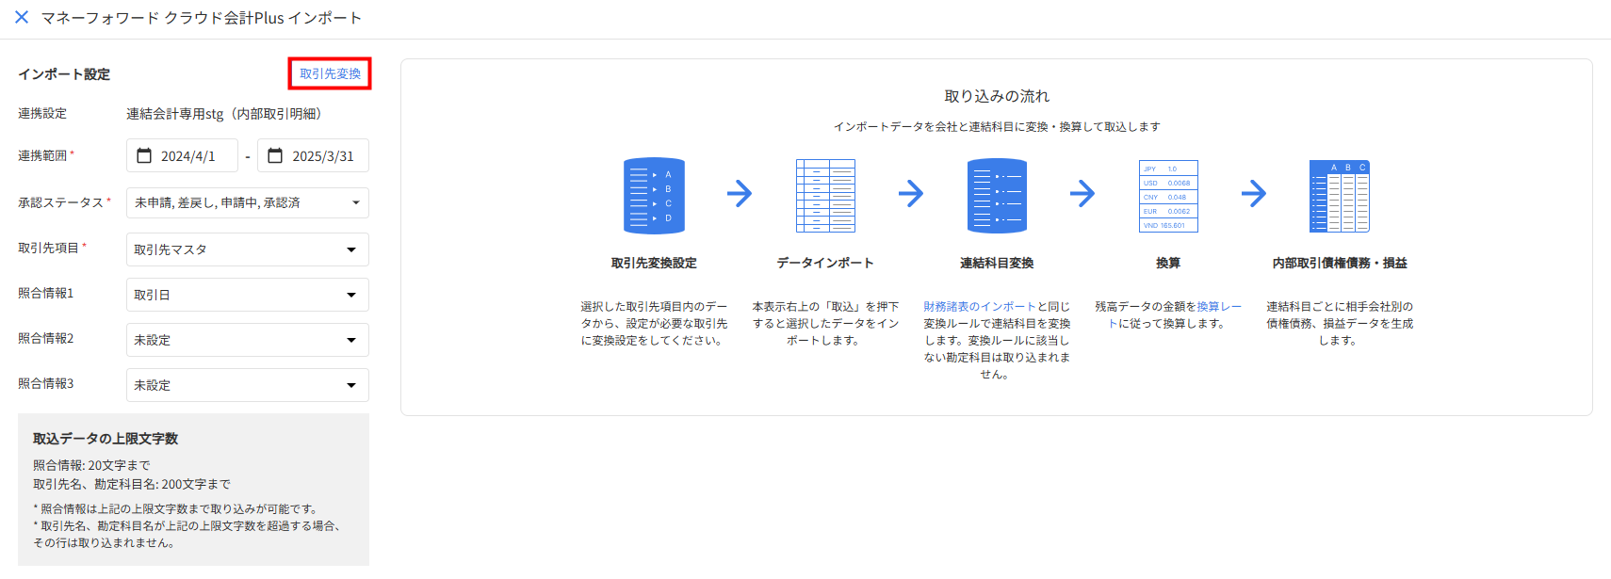Viewport: 1611px width, 579px height.
Task: Open the 財務諸表のインポート link
Action: 980,307
